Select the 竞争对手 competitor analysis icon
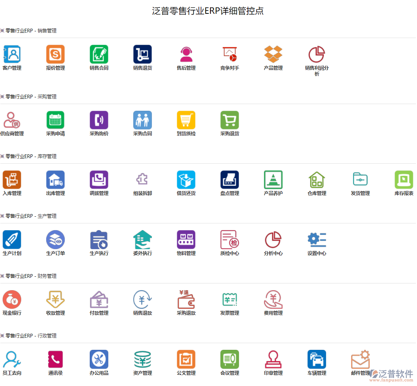This screenshot has width=417, height=386. [x=229, y=56]
